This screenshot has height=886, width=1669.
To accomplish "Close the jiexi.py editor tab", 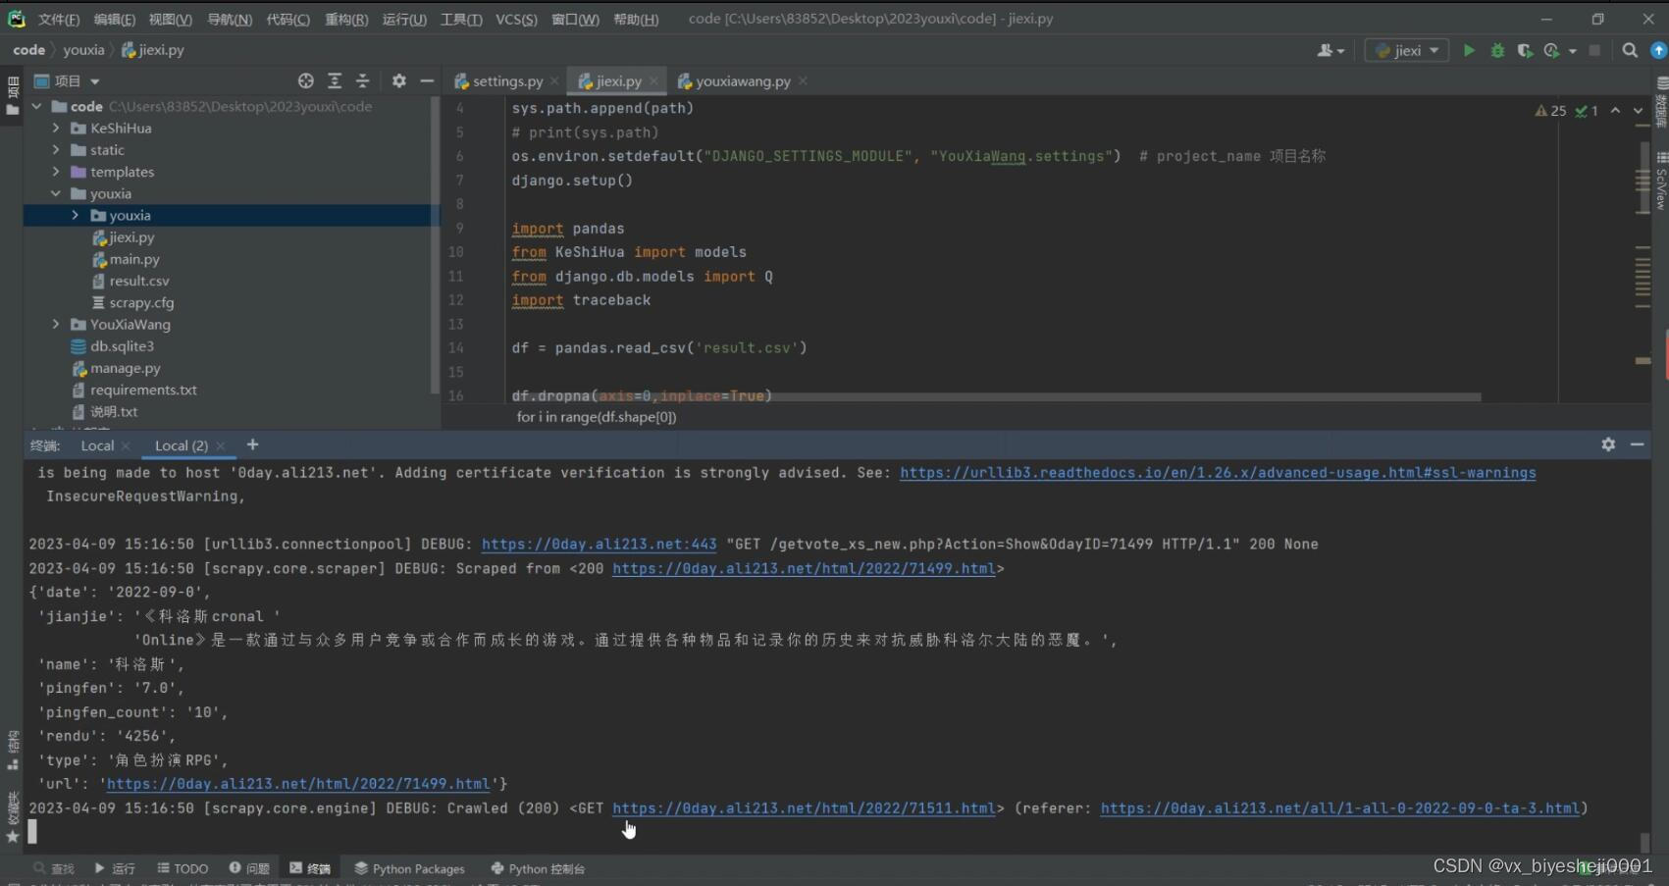I will 653,81.
